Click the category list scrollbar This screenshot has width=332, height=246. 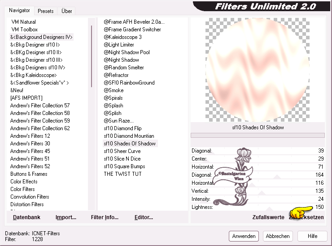[x=92, y=56]
